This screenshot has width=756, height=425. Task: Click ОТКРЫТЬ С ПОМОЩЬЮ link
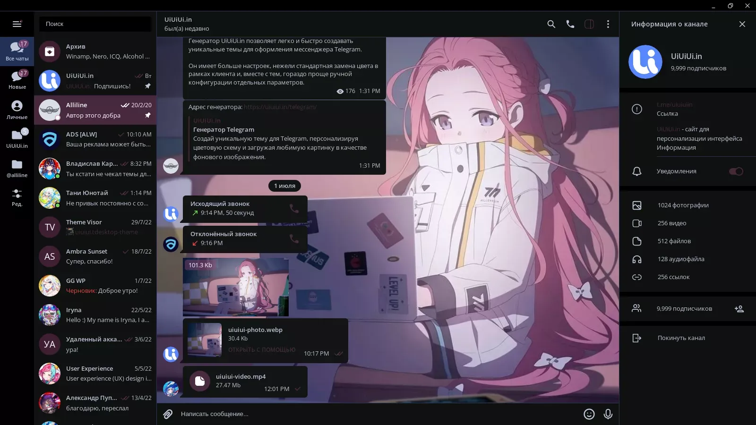pos(262,350)
